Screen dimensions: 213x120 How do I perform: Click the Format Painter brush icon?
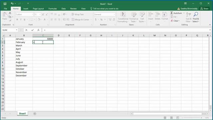10,20
